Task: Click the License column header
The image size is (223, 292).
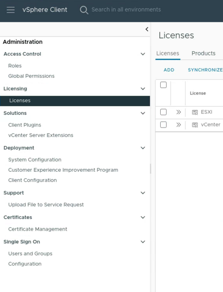Action: pyautogui.click(x=198, y=93)
